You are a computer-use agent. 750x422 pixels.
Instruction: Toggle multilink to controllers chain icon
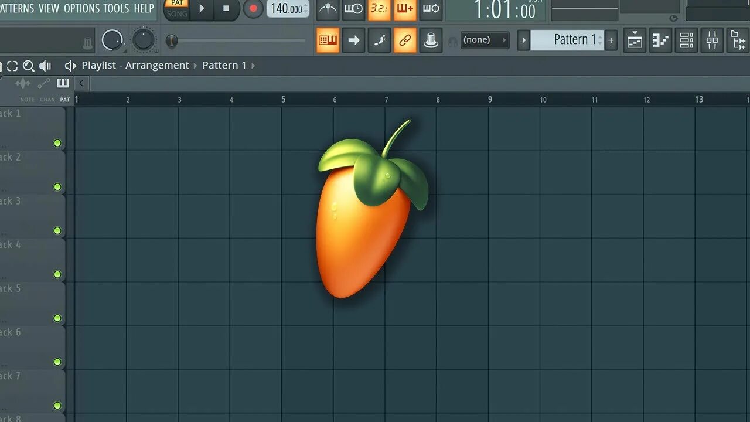tap(405, 40)
